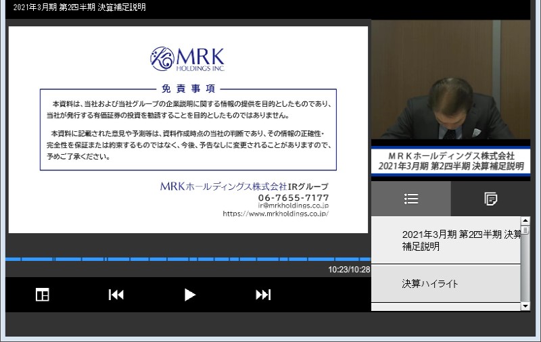541x342 pixels.
Task: Select chapter 2021年3月期 第2四半期 決算補足説明
Action: click(x=446, y=241)
